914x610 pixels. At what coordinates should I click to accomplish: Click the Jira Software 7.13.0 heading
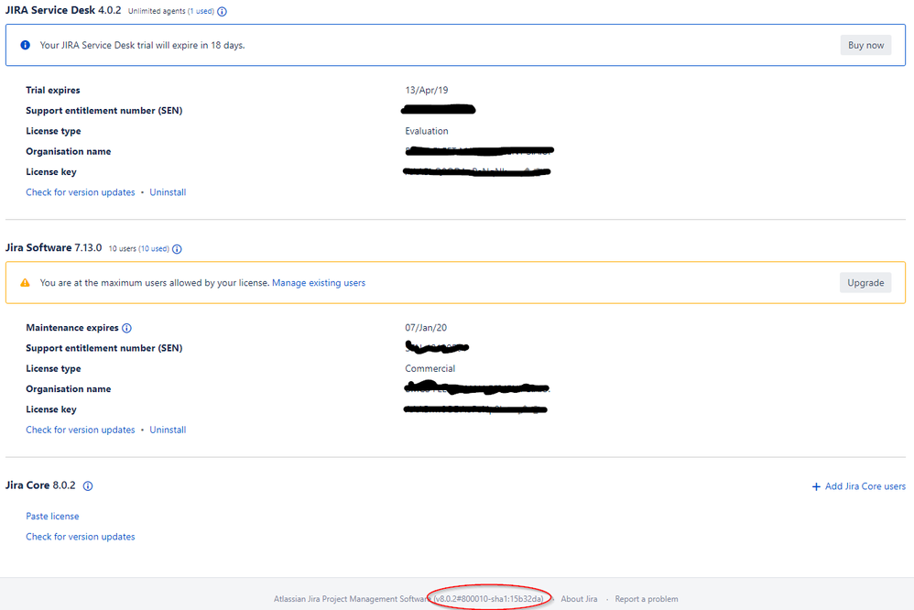54,248
